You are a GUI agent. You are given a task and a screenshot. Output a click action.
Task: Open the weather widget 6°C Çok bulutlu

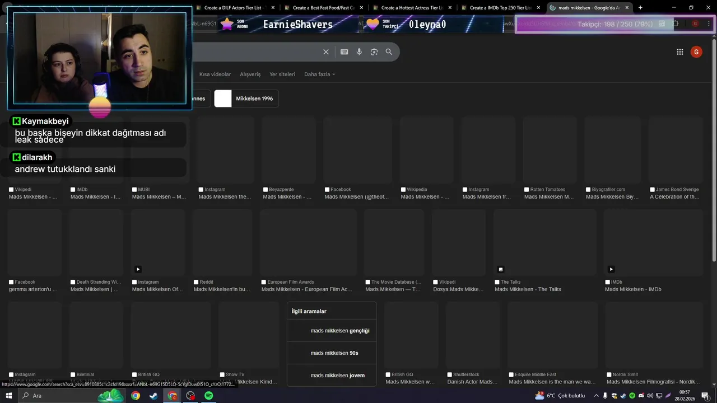pos(560,396)
